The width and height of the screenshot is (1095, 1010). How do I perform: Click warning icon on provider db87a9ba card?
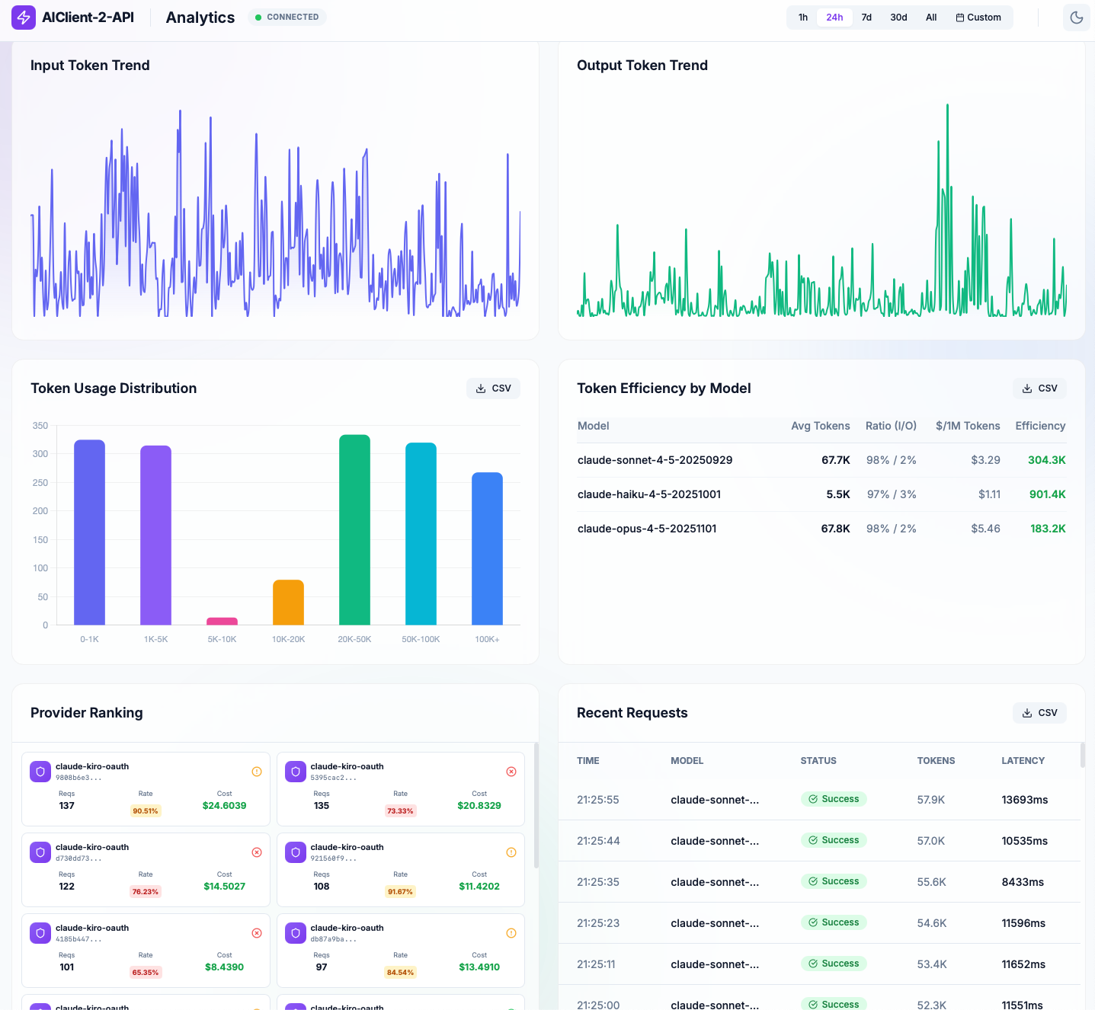[x=511, y=933]
